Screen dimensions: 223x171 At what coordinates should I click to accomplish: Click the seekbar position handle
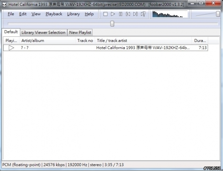112,24
